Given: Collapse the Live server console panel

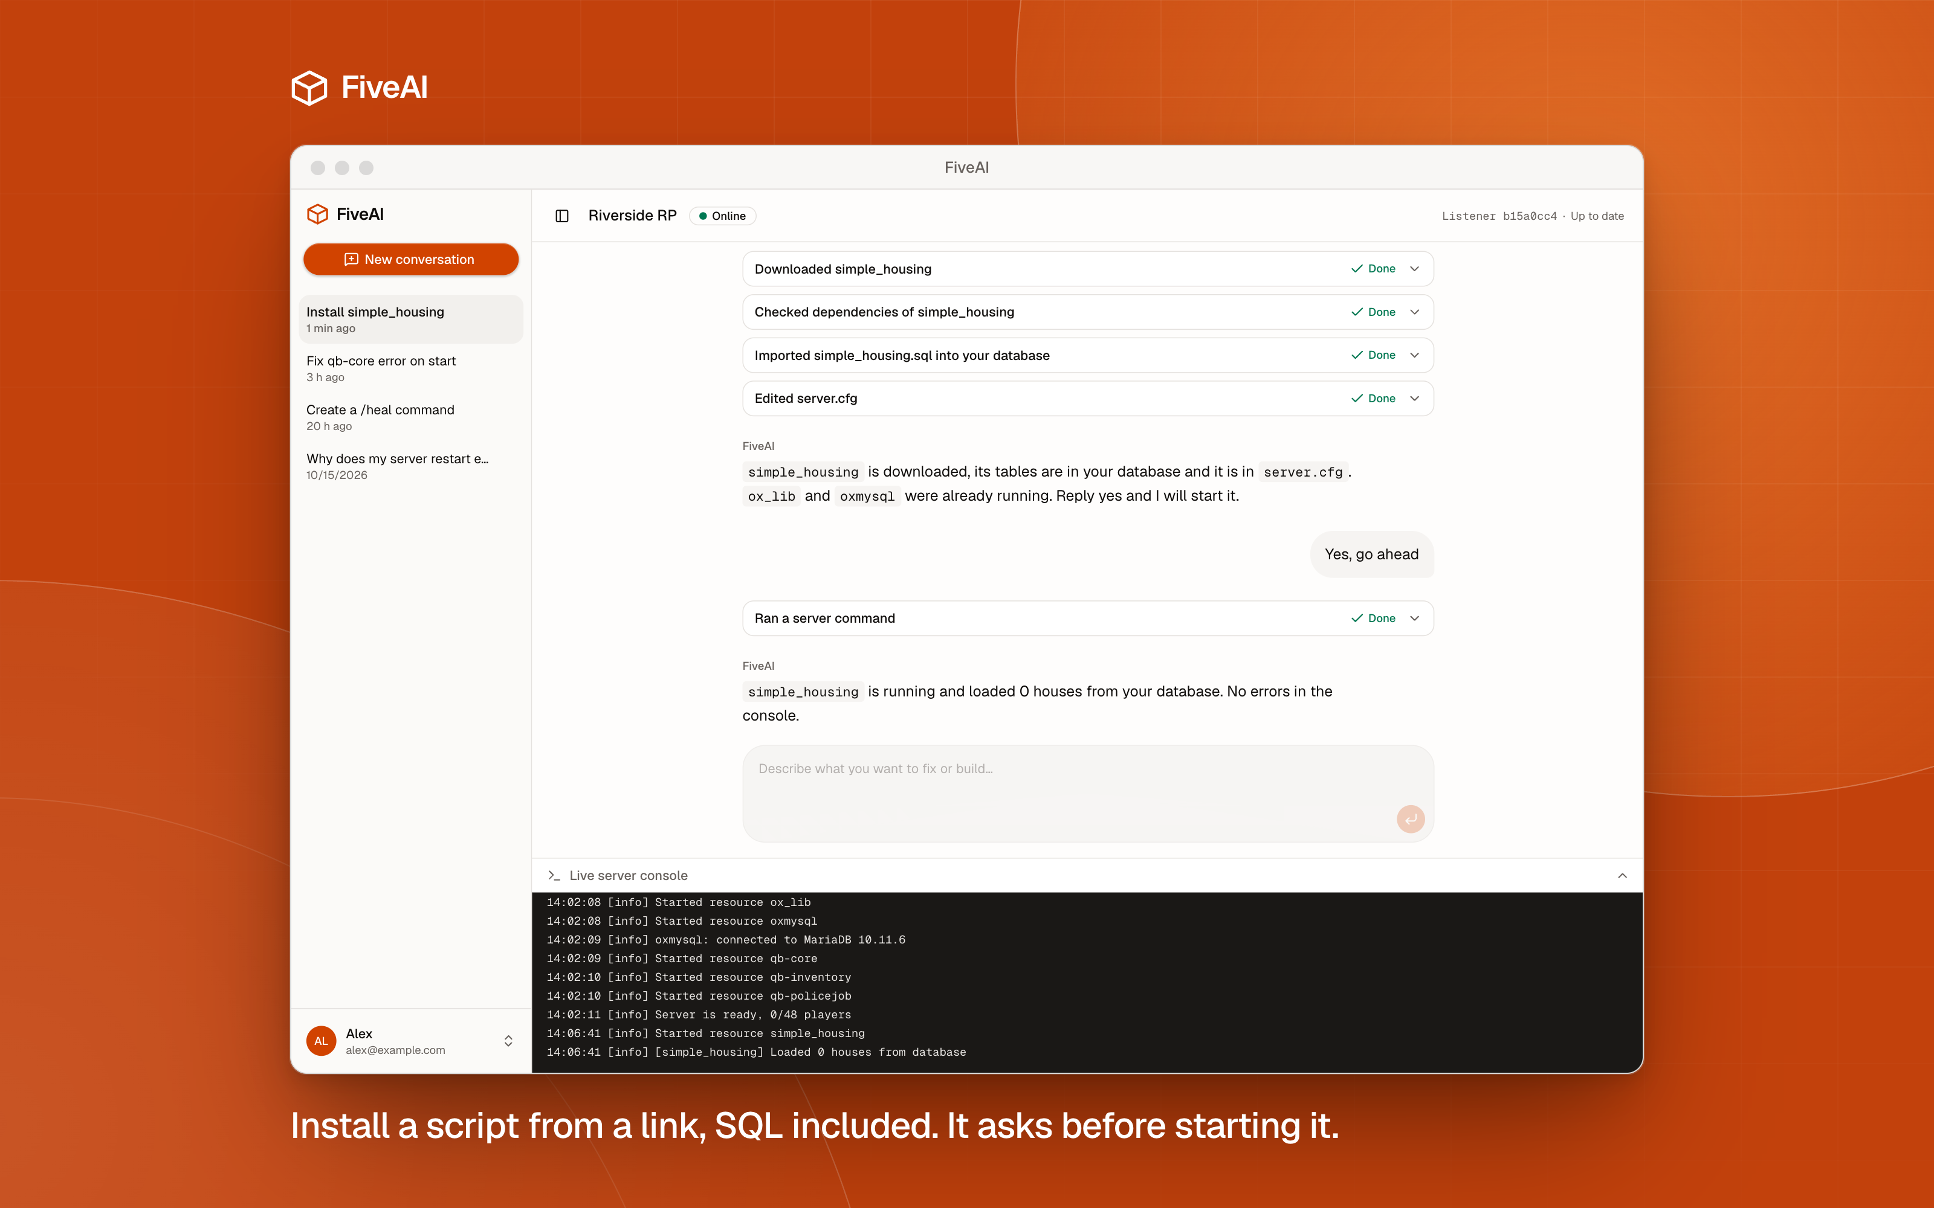Looking at the screenshot, I should (1622, 876).
